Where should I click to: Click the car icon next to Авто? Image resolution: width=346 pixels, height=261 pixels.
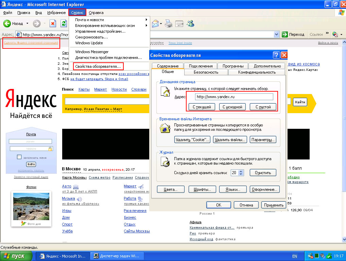76,187
